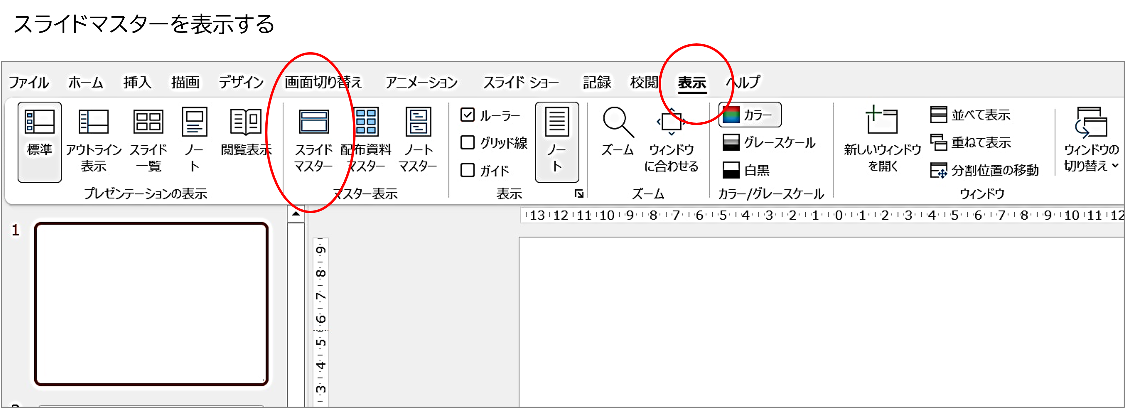
Task: Click 並べて表示 arrange all button
Action: point(970,115)
